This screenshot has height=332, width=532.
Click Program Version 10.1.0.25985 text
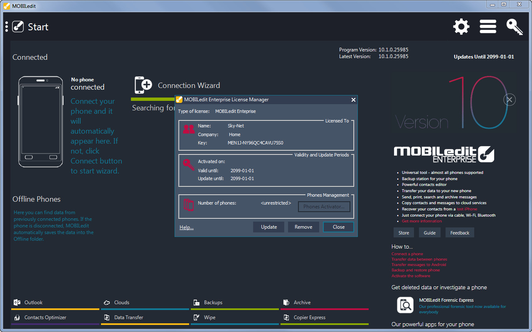tap(374, 50)
